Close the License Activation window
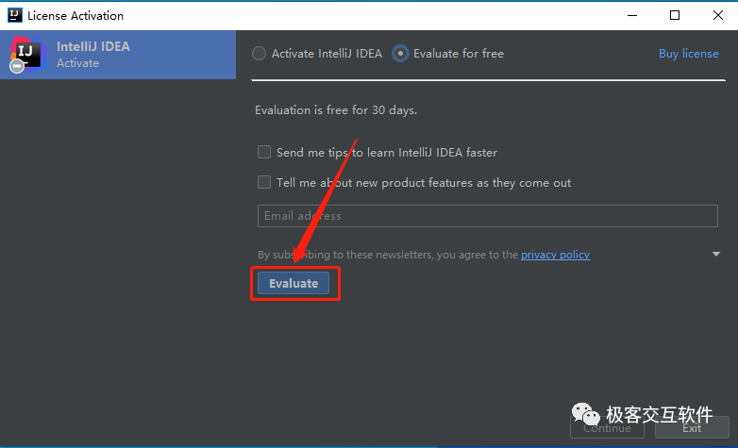Screen dimensions: 738x448 (x=718, y=15)
